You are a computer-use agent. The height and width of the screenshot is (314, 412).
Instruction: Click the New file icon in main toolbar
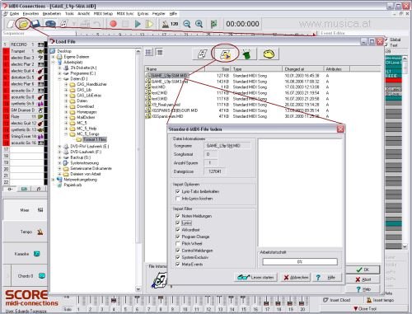pyautogui.click(x=10, y=24)
